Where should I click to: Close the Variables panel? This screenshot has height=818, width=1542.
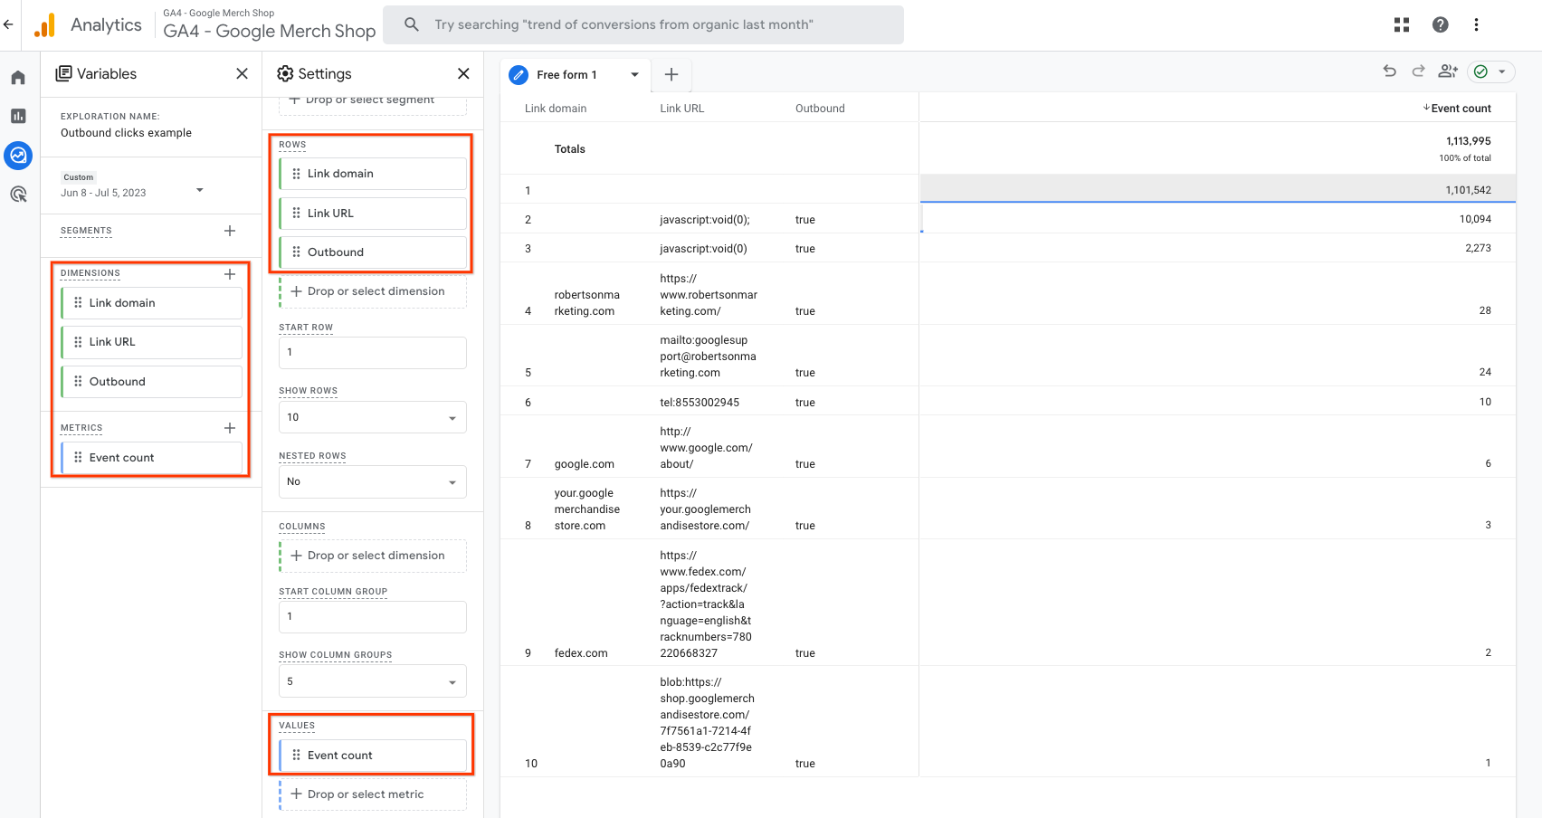242,74
